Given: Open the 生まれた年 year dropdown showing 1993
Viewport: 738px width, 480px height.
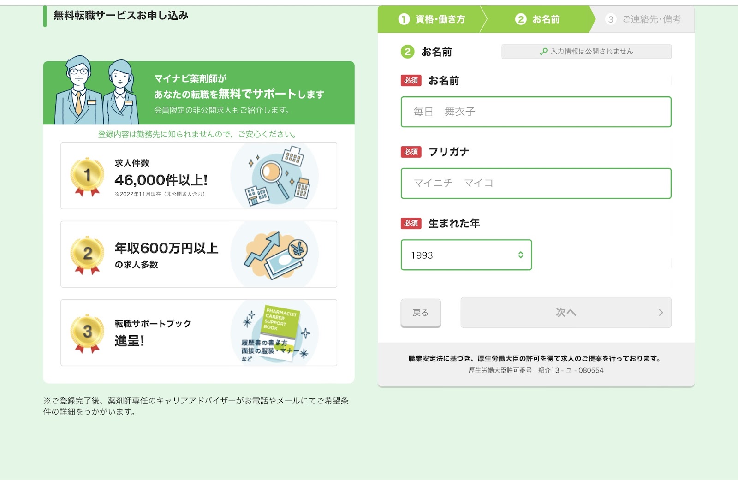Looking at the screenshot, I should point(466,255).
